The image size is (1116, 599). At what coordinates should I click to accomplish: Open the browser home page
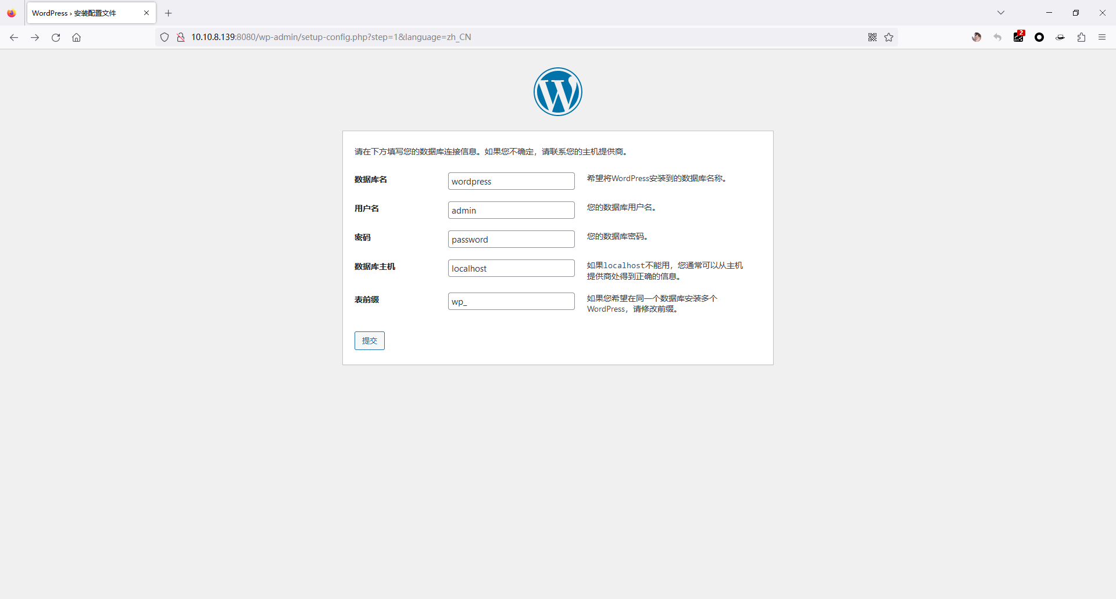tap(76, 37)
